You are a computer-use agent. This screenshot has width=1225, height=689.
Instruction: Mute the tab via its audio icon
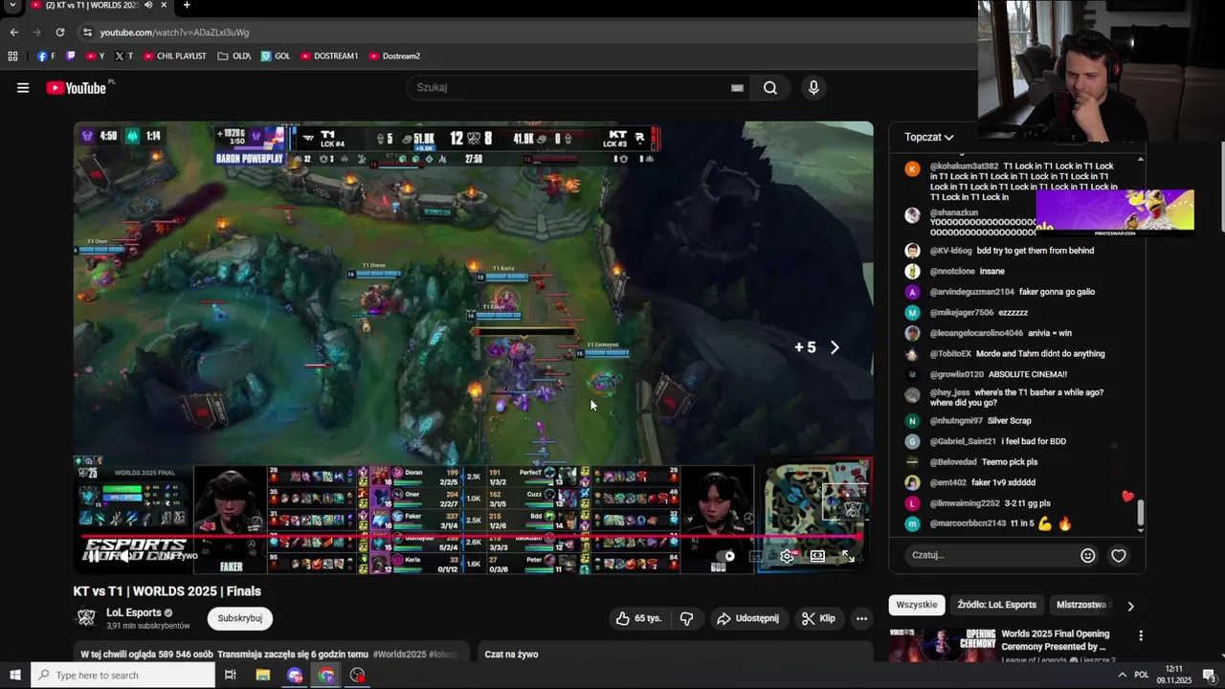coord(148,5)
